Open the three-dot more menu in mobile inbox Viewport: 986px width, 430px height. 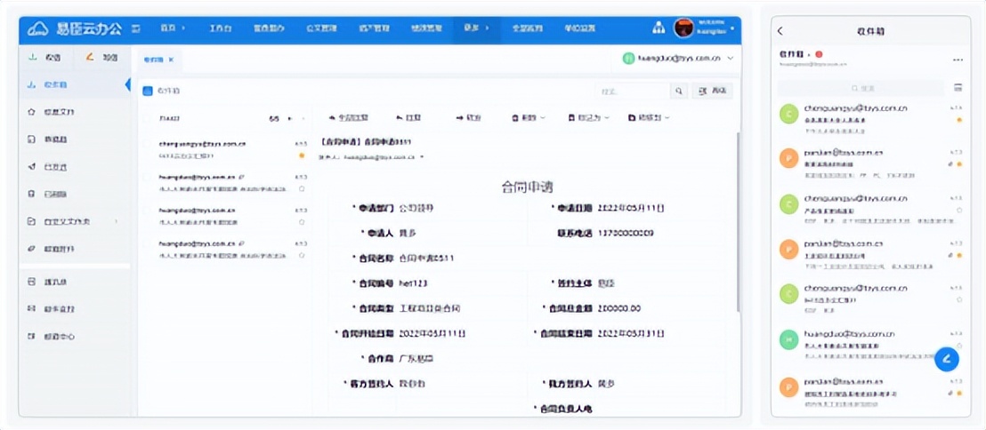click(958, 60)
